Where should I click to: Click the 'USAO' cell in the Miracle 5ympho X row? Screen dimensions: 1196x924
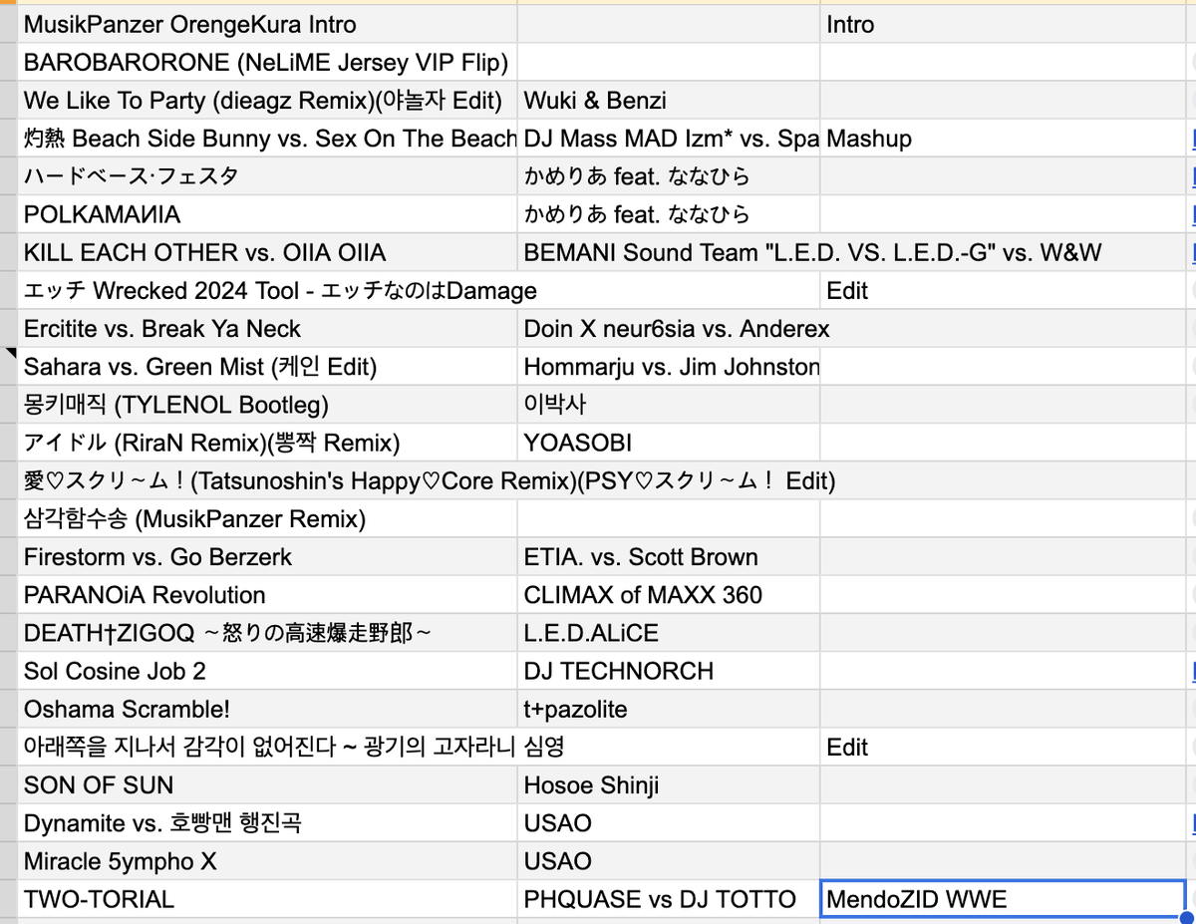point(669,861)
